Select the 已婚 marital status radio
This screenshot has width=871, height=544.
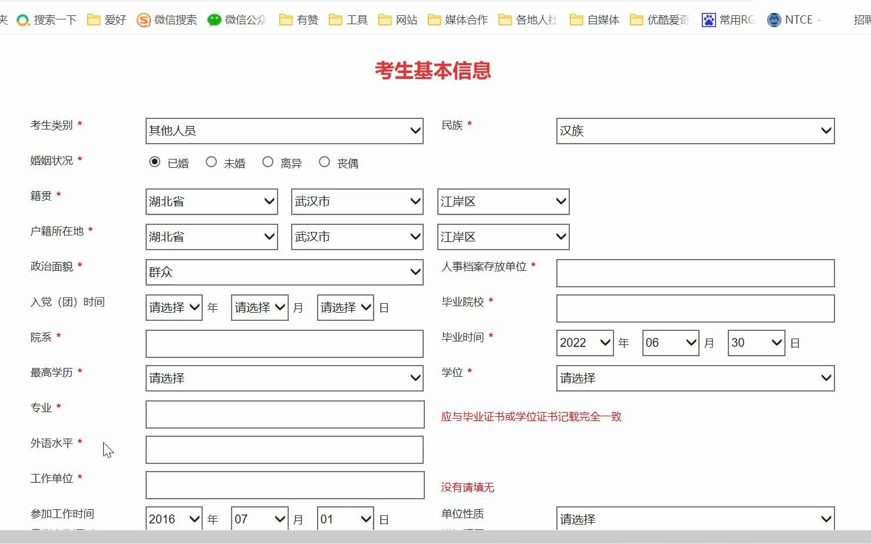[154, 161]
